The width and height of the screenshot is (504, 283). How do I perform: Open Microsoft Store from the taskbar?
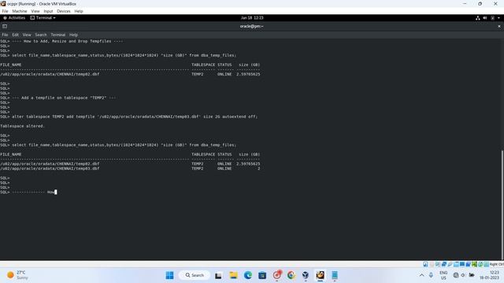[x=262, y=275]
